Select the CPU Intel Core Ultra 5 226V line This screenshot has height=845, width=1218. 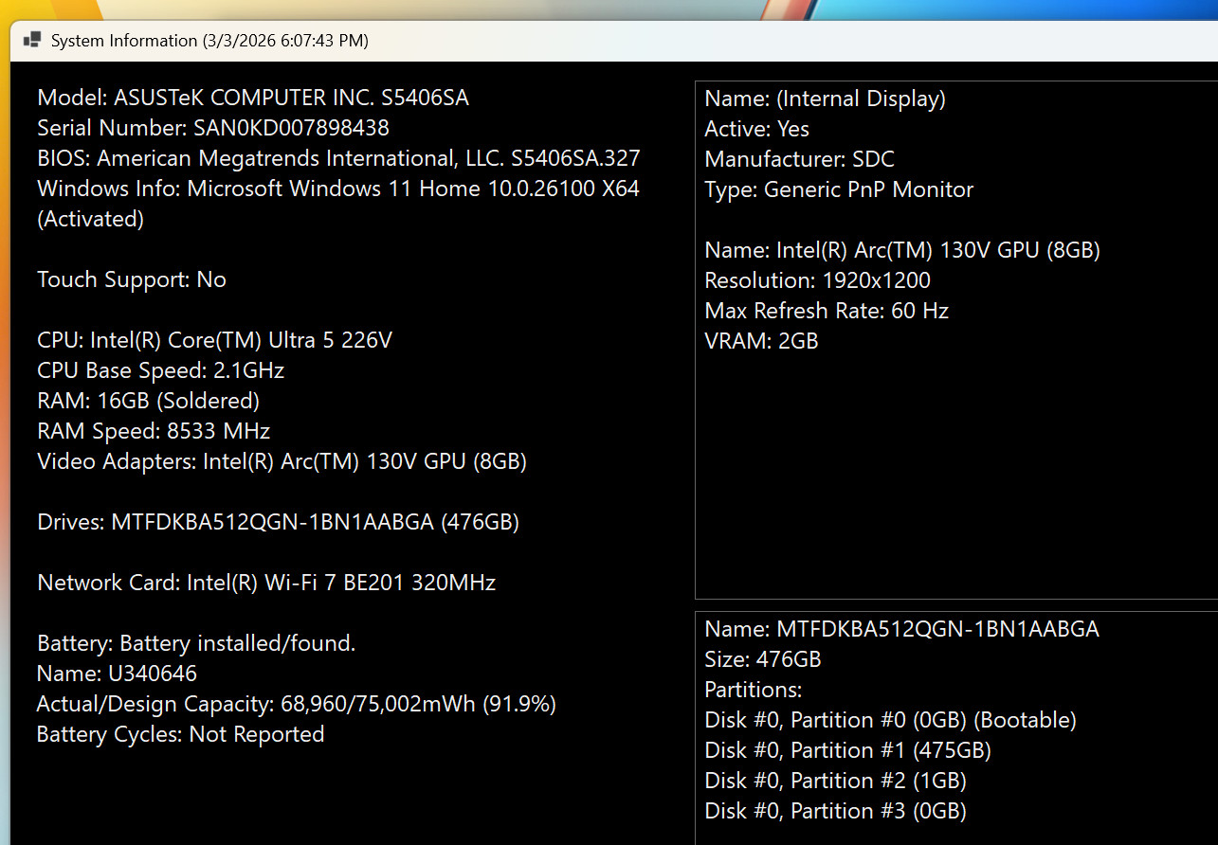214,340
